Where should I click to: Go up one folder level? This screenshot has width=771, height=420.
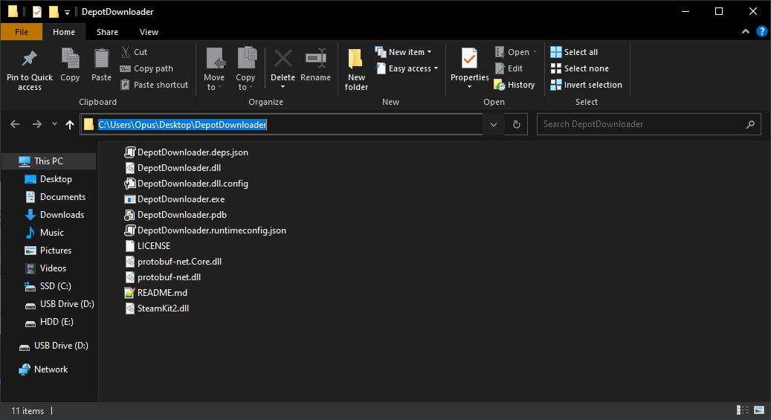[x=70, y=124]
